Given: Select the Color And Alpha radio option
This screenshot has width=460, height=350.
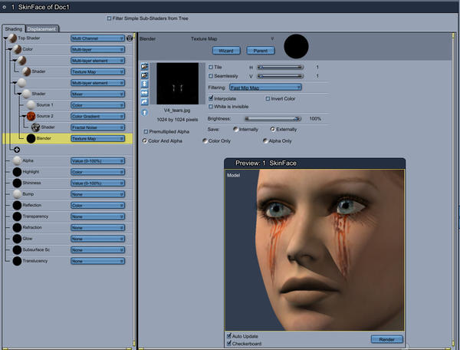Looking at the screenshot, I should tap(145, 141).
